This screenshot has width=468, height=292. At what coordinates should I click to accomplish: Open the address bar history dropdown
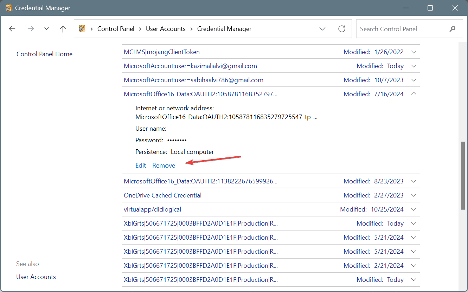pos(322,29)
